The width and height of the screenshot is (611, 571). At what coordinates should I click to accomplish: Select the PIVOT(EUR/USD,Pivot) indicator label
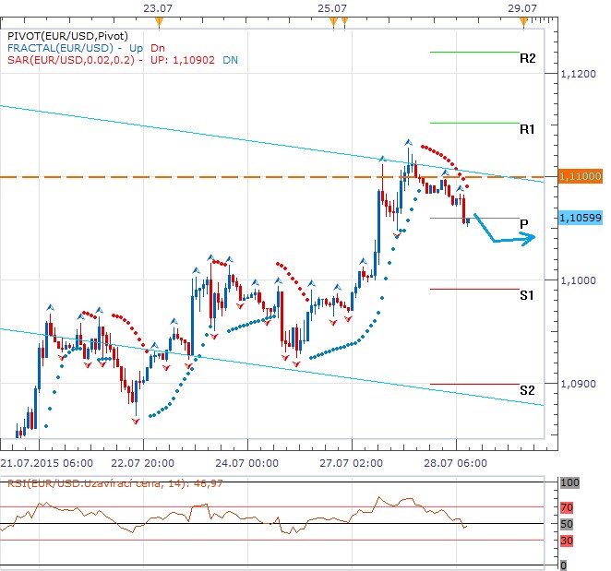click(x=67, y=36)
